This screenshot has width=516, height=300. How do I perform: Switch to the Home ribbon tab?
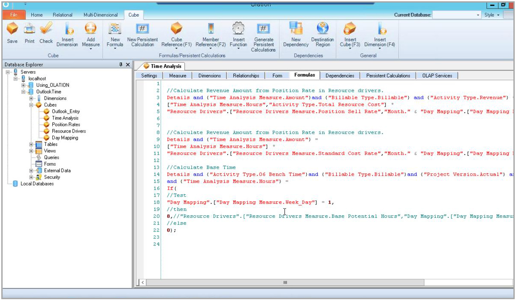click(37, 15)
